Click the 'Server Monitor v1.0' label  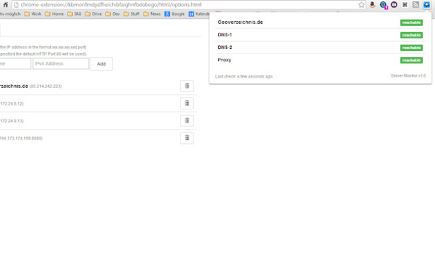[408, 75]
